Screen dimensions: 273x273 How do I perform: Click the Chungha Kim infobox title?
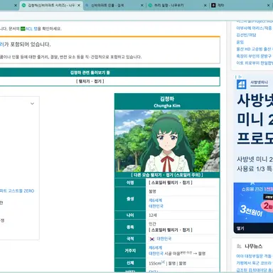click(167, 106)
